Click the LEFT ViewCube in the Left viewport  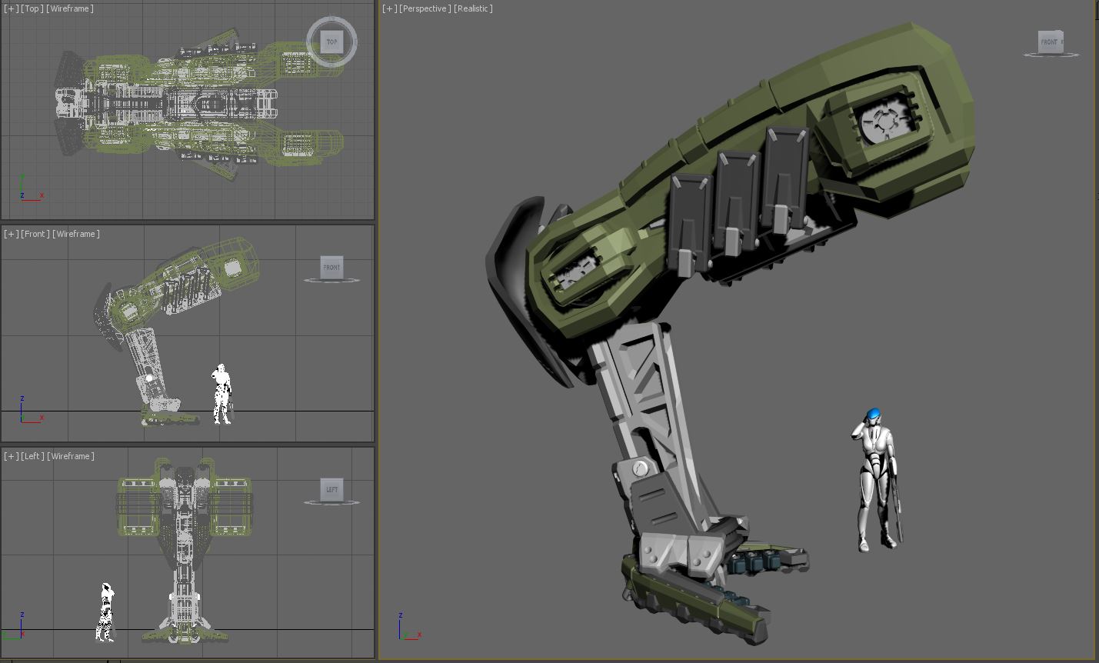(x=331, y=489)
